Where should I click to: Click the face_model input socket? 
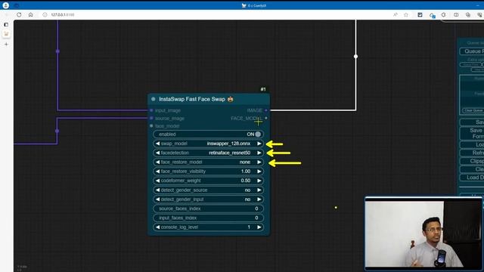click(151, 126)
